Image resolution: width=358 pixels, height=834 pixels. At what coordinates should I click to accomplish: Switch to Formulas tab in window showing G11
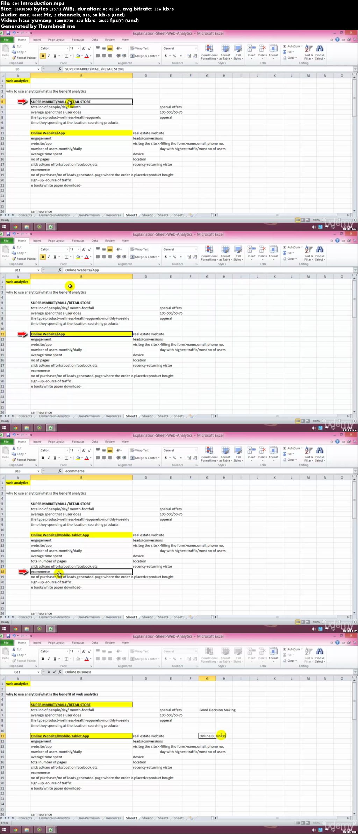(78, 643)
